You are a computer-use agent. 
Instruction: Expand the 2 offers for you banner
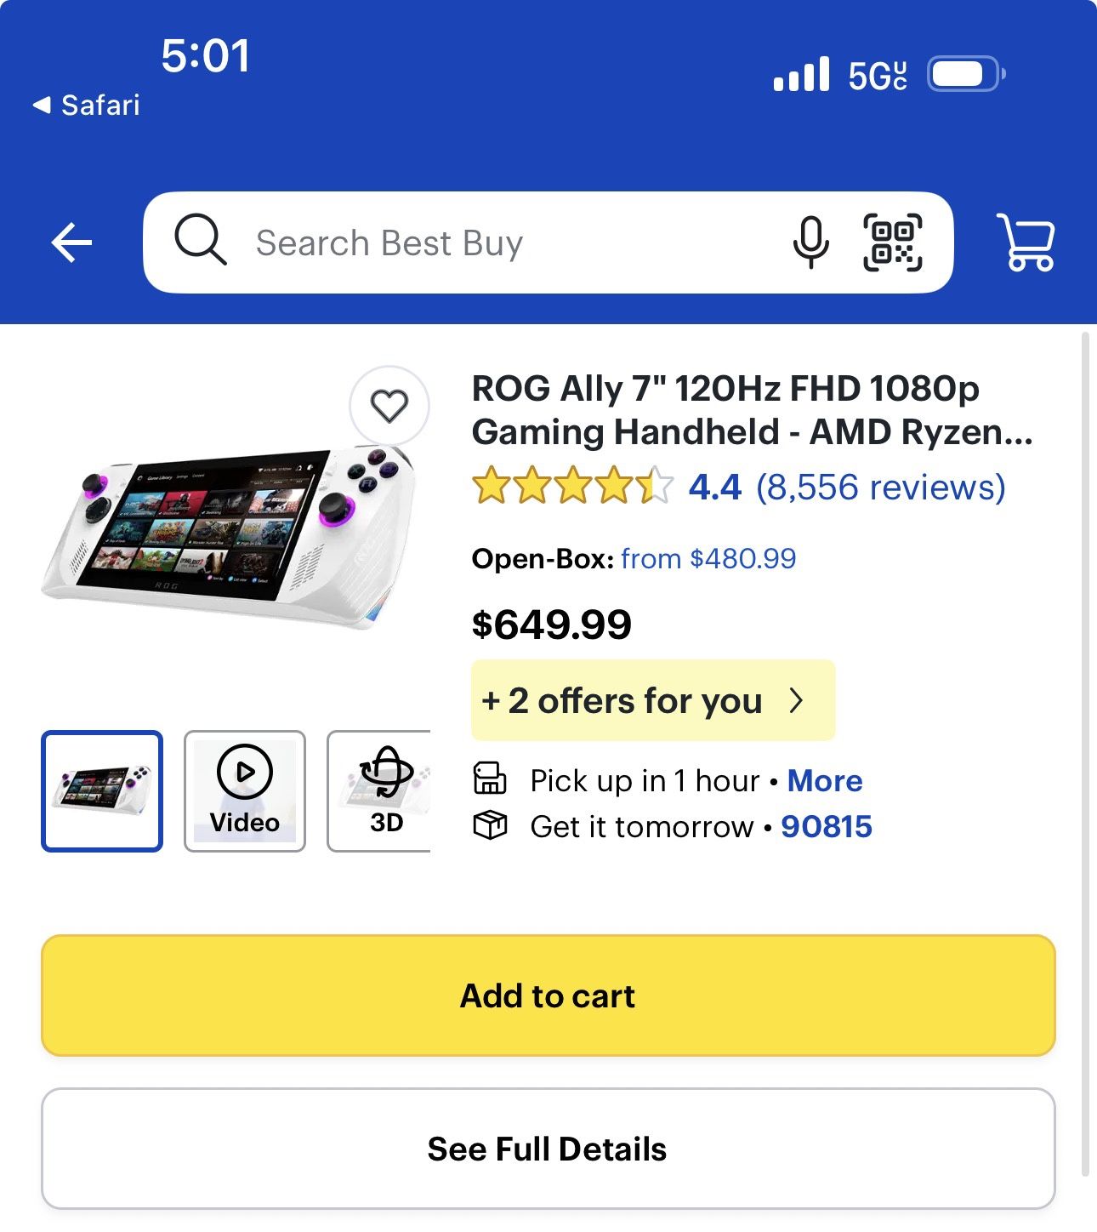tap(653, 700)
